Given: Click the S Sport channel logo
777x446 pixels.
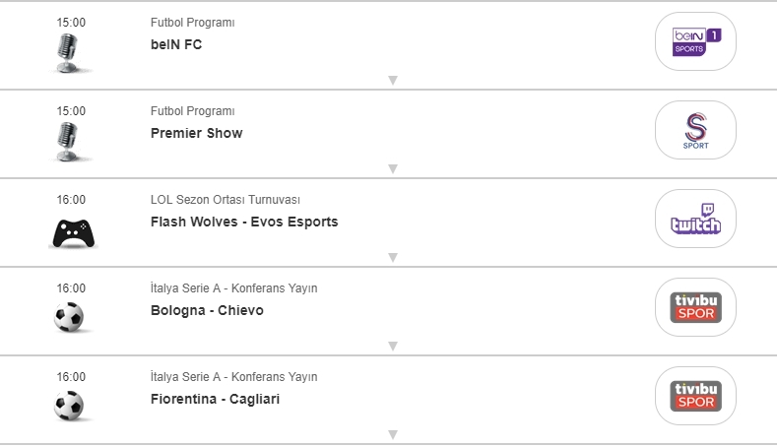Looking at the screenshot, I should [x=695, y=130].
